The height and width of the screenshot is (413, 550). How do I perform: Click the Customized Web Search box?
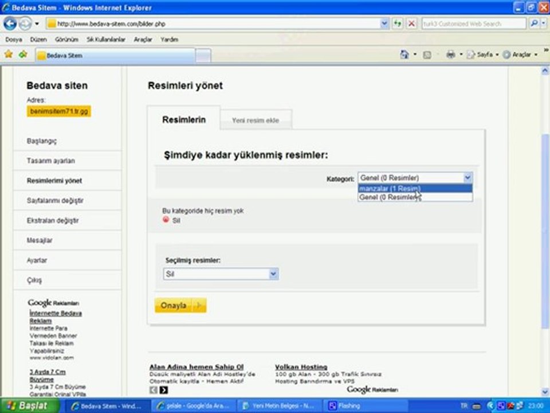474,24
